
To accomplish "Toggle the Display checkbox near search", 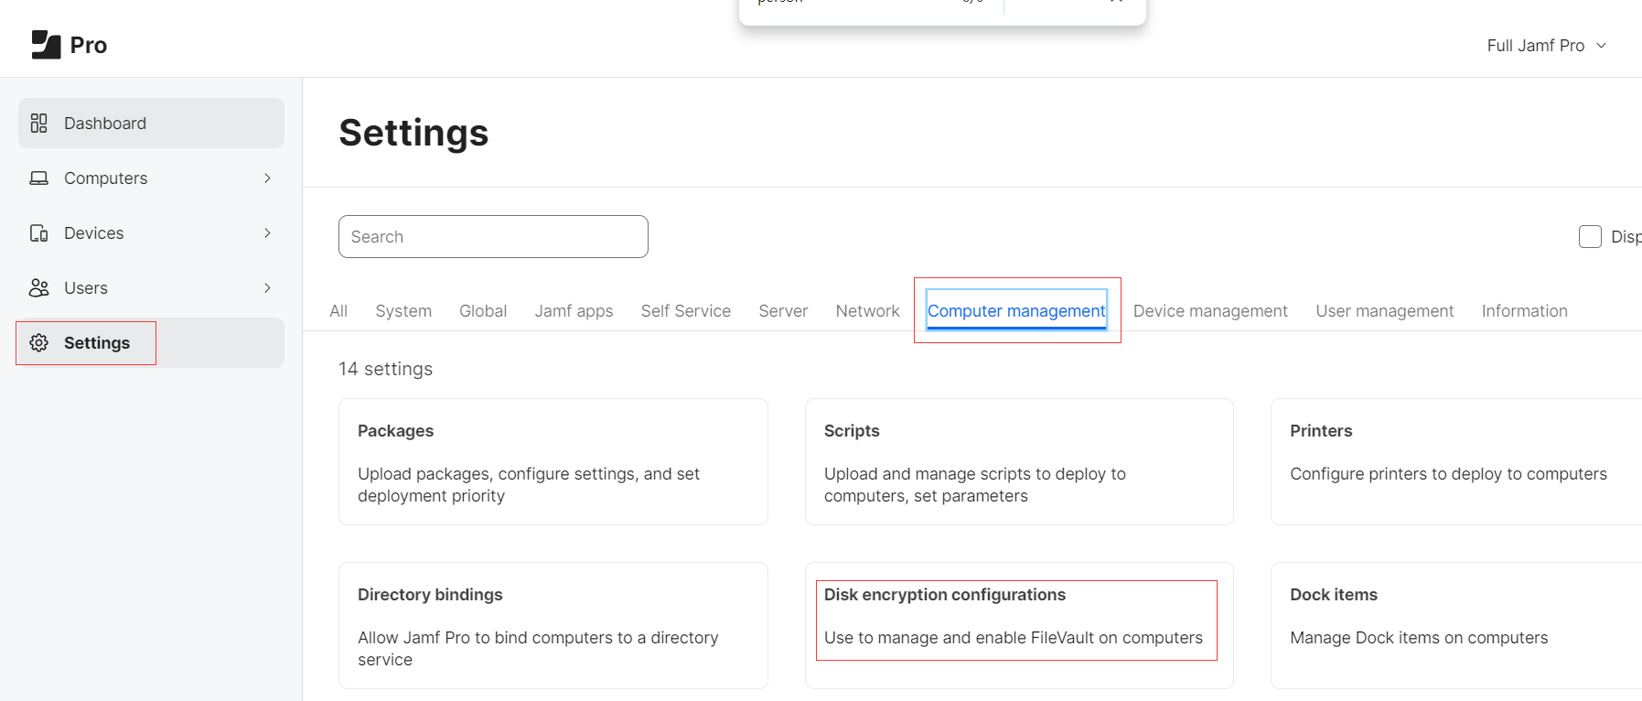I will click(1590, 236).
